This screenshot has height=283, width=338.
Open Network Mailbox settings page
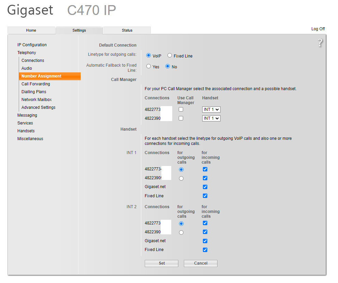point(36,100)
